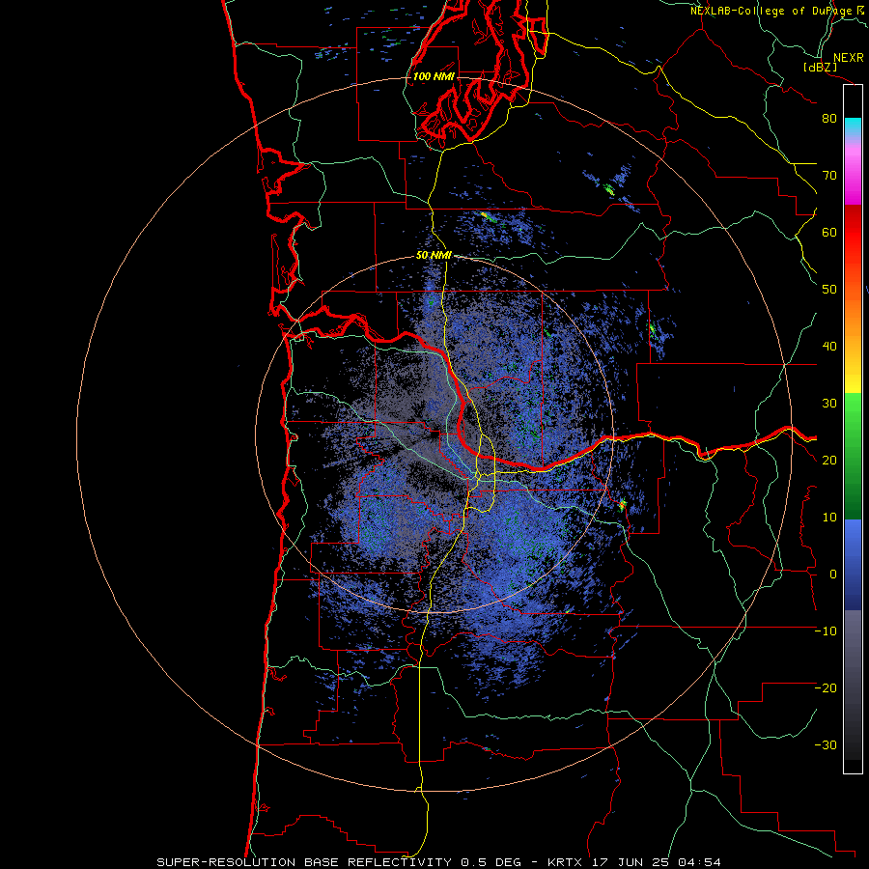
Task: Click the 50 NMI range ring label
Action: coord(434,256)
